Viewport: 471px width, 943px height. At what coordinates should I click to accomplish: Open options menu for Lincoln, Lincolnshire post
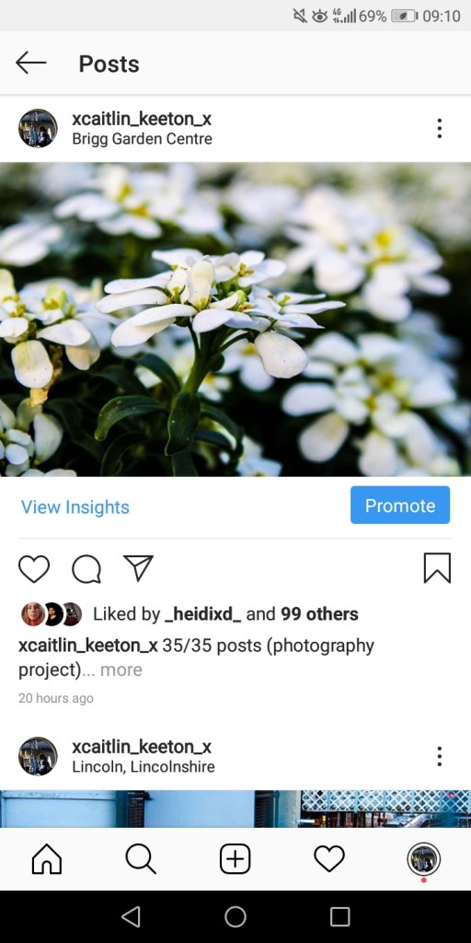(440, 756)
